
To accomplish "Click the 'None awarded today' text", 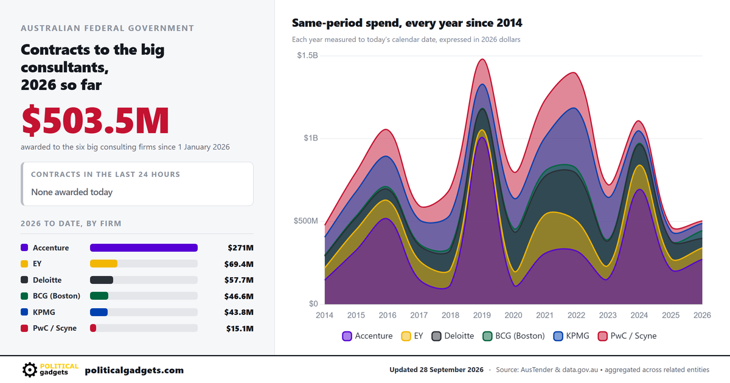I will [72, 192].
